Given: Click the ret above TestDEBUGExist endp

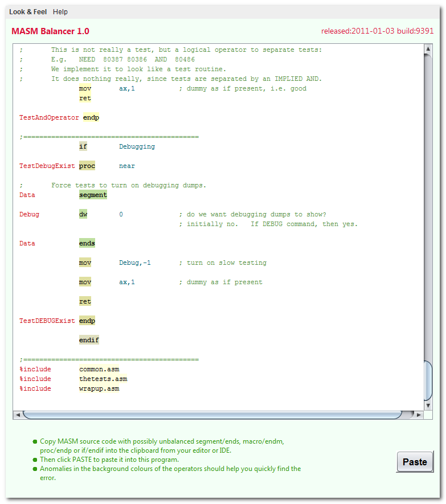Looking at the screenshot, I should coord(85,301).
